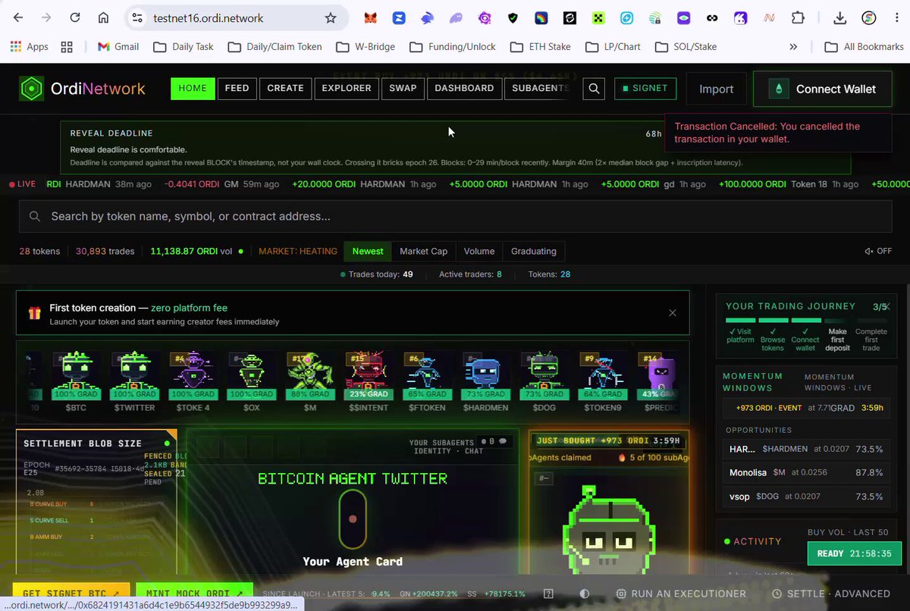Click the Import button
910x611 pixels.
point(717,89)
